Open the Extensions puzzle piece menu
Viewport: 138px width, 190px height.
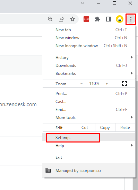pyautogui.click(x=97, y=19)
